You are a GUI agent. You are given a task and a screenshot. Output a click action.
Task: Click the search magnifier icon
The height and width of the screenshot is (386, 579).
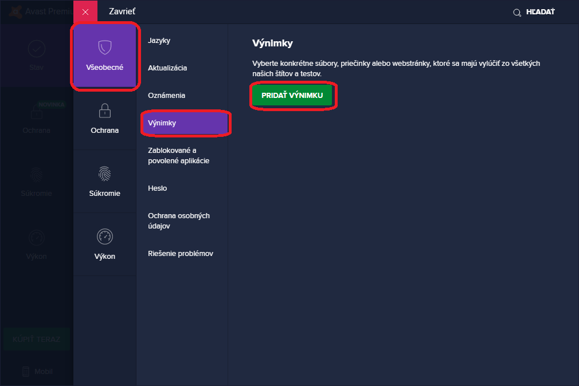click(x=517, y=12)
